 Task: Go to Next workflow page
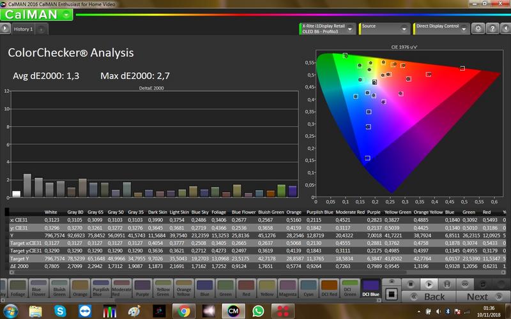pyautogui.click(x=484, y=297)
